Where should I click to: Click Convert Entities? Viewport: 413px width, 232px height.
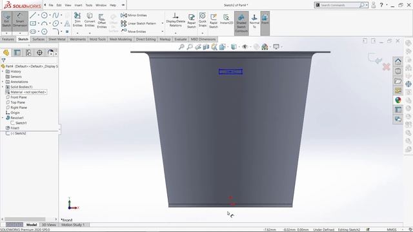[x=90, y=20]
